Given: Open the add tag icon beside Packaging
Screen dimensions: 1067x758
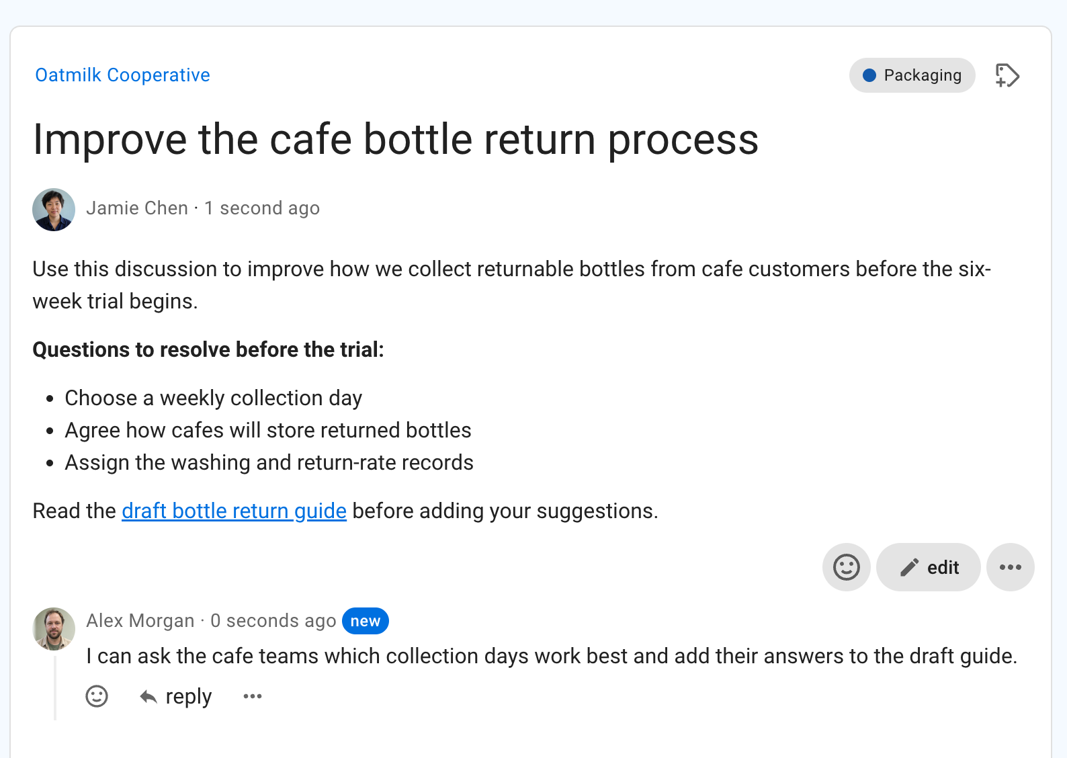Looking at the screenshot, I should click(x=1007, y=75).
